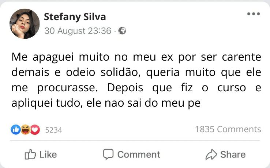Screen dimensions: 270x168
Task: Click the thumbs-up icon beside Like
Action: tap(30, 154)
